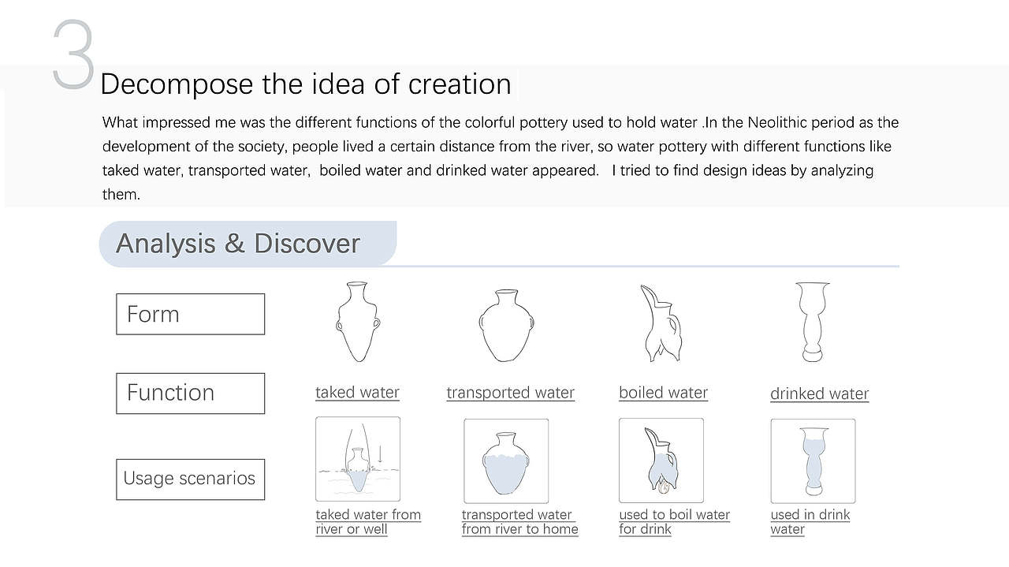Image resolution: width=1009 pixels, height=567 pixels.
Task: Click the Usage scenarios box
Action: pyautogui.click(x=190, y=479)
